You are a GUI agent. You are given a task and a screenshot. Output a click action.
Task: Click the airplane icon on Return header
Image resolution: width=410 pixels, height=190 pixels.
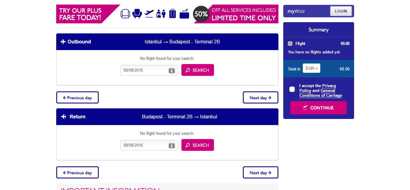coord(64,117)
